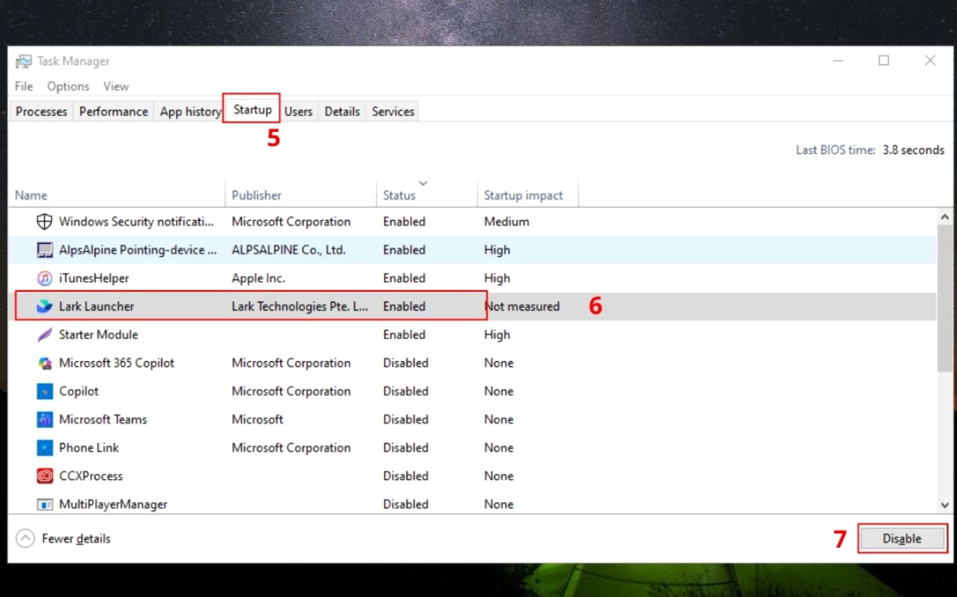The width and height of the screenshot is (957, 597).
Task: Click the CCXProcess icon
Action: 44,476
